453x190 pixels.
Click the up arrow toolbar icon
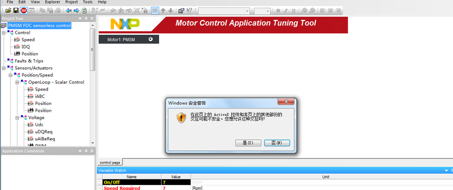coord(163,11)
